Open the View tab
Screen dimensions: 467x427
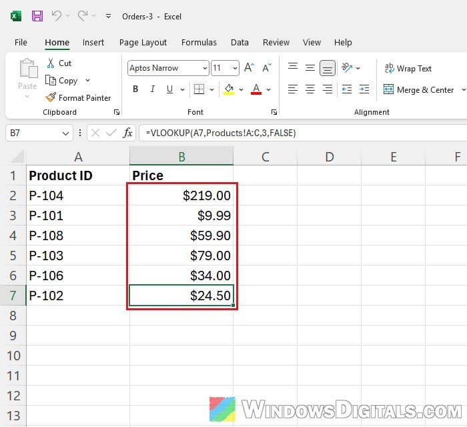coord(312,43)
